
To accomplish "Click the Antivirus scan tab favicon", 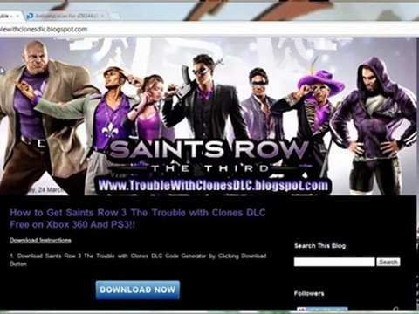I will tap(30, 17).
